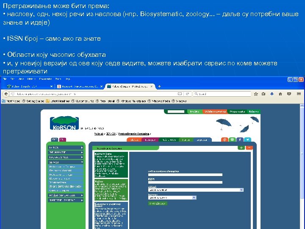The height and width of the screenshot is (229, 305).
Task: Click Windows Marketplace bookmark
Action: tap(131, 101)
